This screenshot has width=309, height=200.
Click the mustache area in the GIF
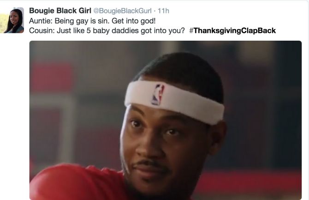[x=151, y=164]
